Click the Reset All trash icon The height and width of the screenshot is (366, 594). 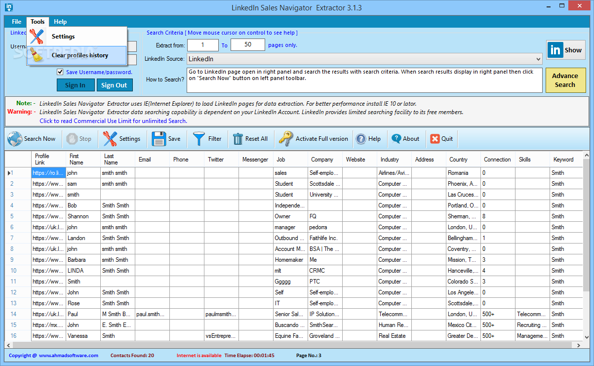tap(238, 139)
